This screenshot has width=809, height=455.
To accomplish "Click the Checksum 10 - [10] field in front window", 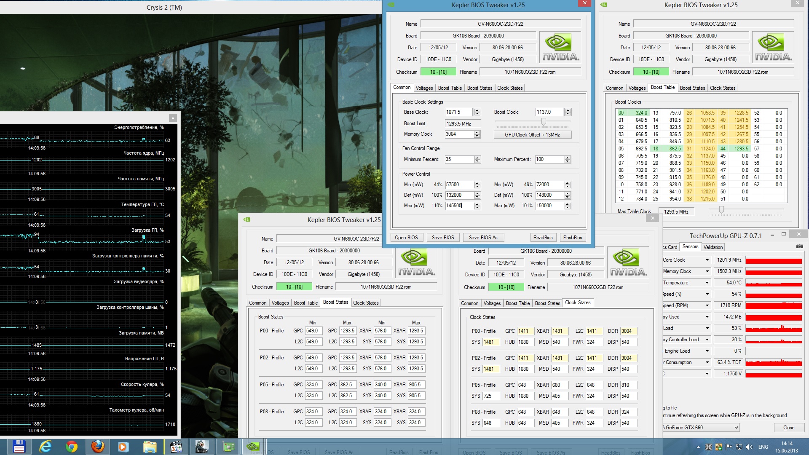I will click(438, 72).
